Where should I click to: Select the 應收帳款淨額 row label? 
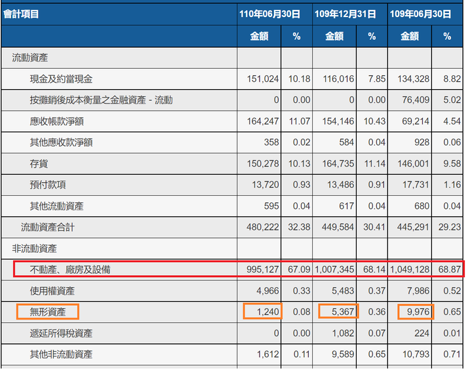point(56,122)
